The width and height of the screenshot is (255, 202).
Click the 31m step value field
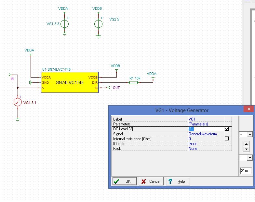[246, 171]
